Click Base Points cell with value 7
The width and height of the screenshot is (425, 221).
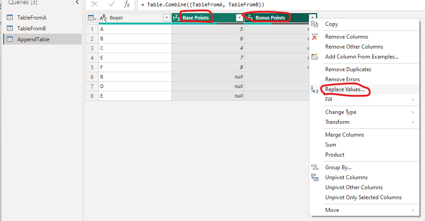click(208, 58)
